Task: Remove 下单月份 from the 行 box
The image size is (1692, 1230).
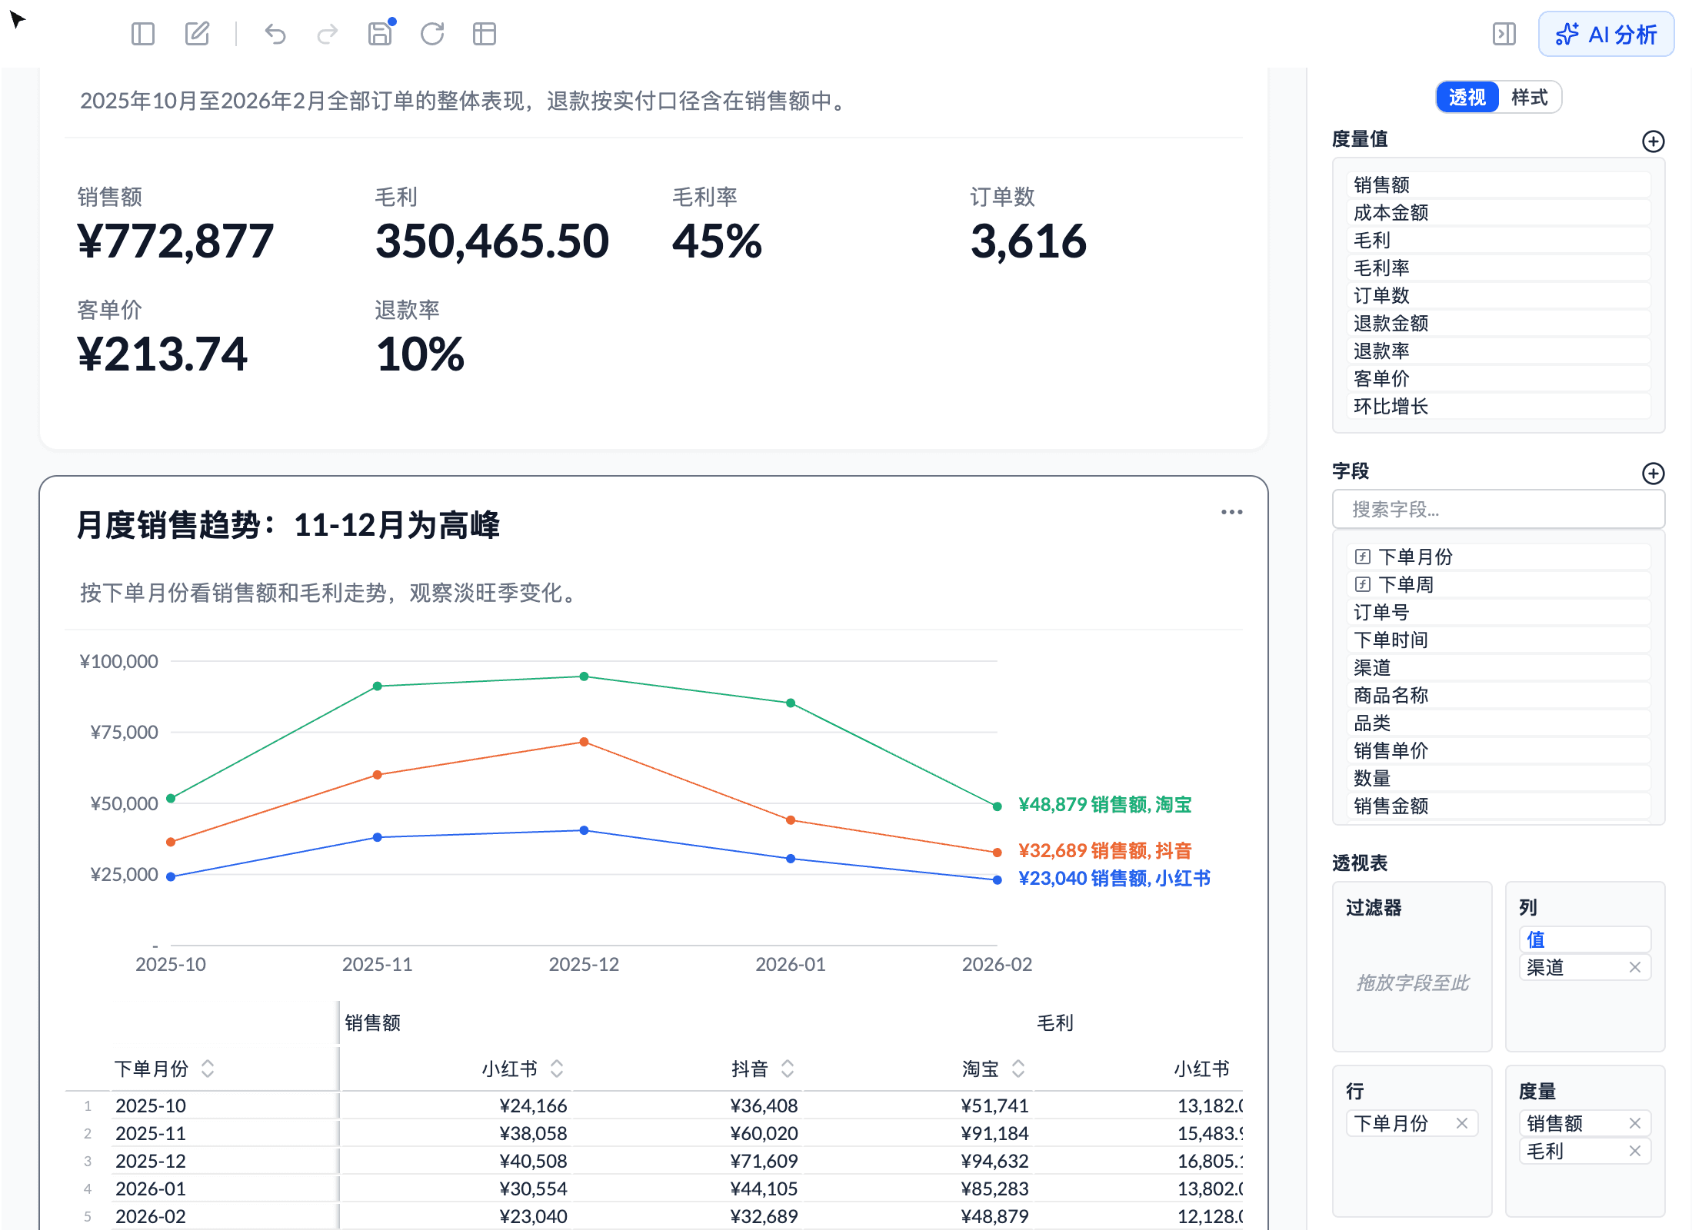Action: pos(1462,1123)
